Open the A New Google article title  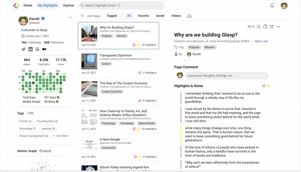110,139
